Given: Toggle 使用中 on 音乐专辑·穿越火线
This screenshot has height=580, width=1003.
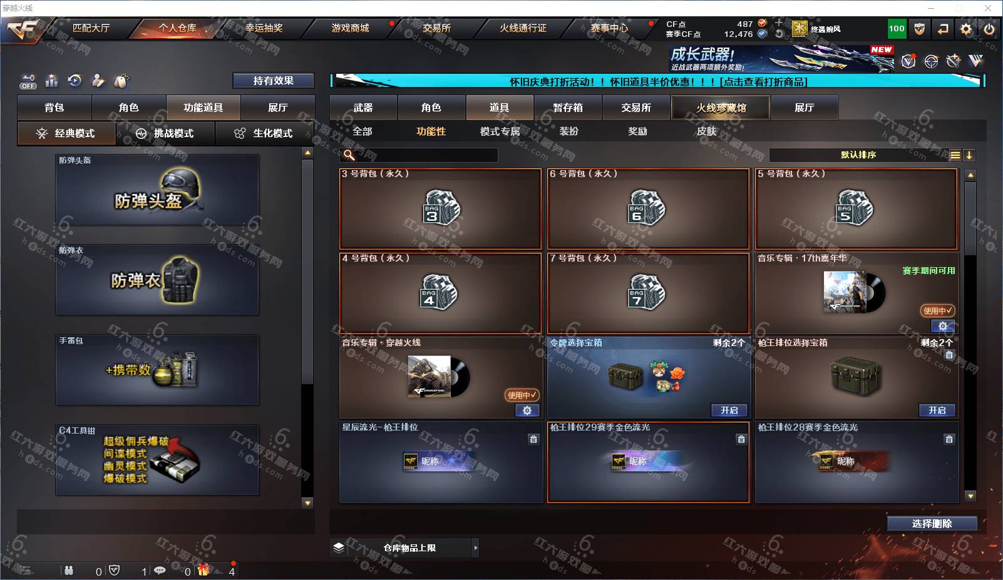Looking at the screenshot, I should coord(522,395).
